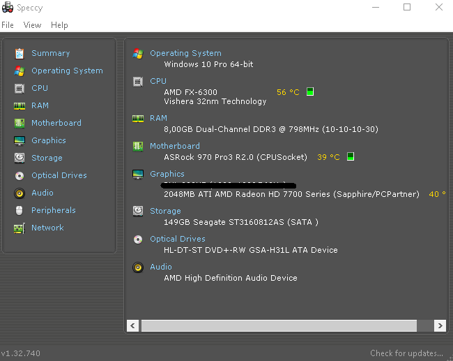Click the motherboard temperature status indicator
Viewport: 453px width, 361px height.
pos(351,157)
